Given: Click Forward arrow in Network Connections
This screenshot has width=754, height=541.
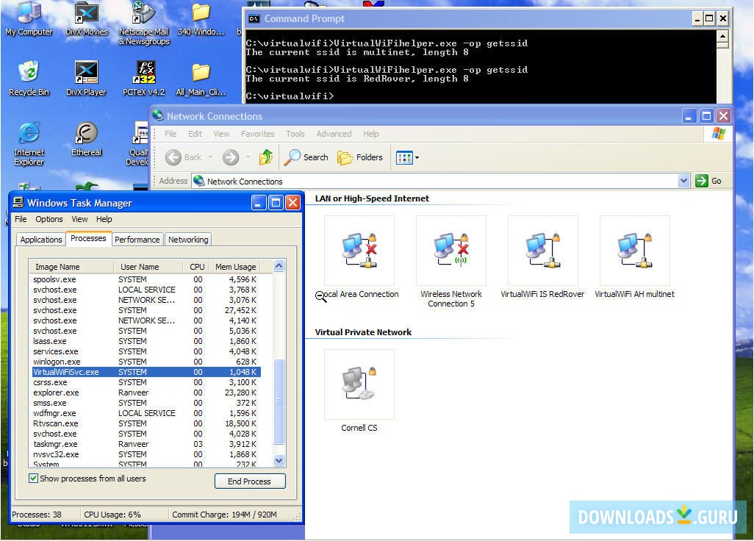Looking at the screenshot, I should click(231, 157).
